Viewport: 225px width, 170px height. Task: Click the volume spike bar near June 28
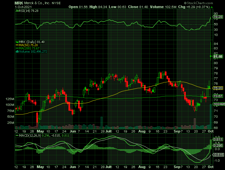[102, 123]
